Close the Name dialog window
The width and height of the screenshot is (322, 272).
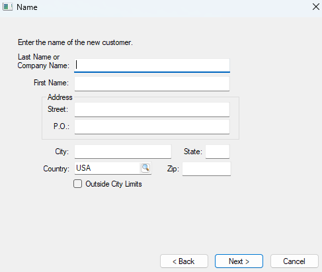(316, 7)
